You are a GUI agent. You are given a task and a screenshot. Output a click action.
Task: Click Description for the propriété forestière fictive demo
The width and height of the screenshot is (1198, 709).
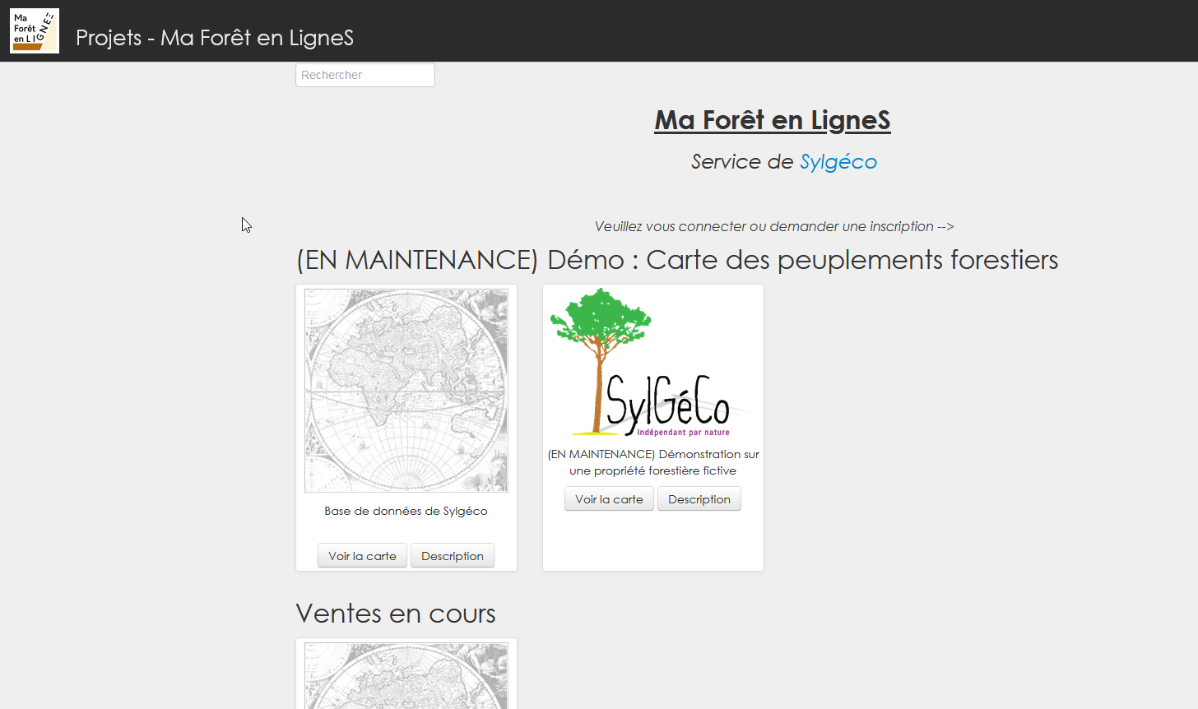699,499
